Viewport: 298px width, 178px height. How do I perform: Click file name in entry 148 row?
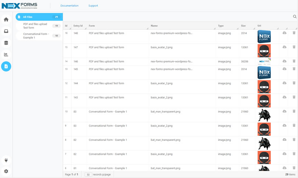(171, 33)
